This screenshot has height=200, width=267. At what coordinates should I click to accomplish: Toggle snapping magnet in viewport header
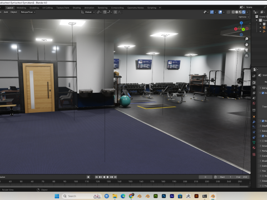pyautogui.click(x=105, y=12)
